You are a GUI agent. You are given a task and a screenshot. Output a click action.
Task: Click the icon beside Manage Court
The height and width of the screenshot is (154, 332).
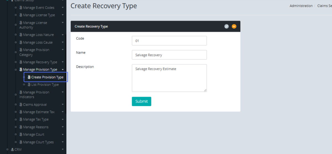tap(21, 135)
